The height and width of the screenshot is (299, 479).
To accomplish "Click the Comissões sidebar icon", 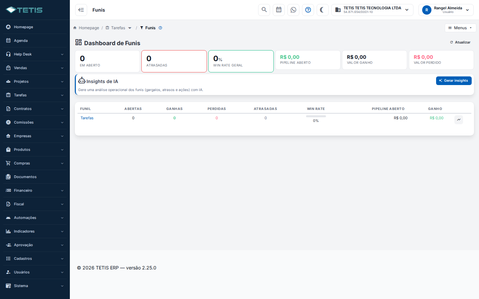I will [x=8, y=122].
